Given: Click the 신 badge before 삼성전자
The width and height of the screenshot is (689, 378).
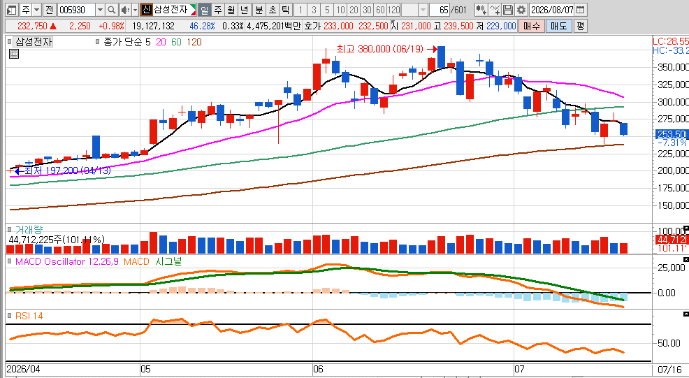Looking at the screenshot, I should pos(146,10).
